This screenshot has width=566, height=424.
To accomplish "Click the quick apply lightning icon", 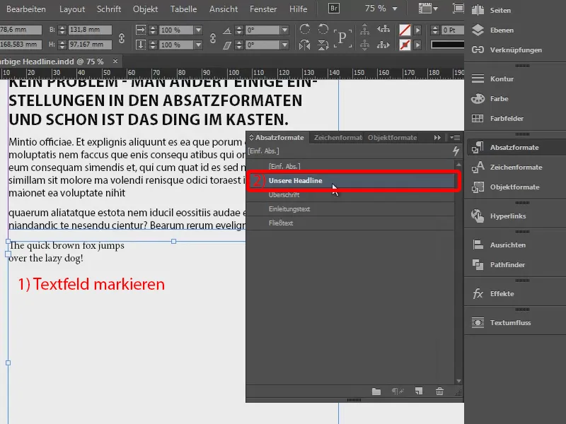I will point(456,151).
